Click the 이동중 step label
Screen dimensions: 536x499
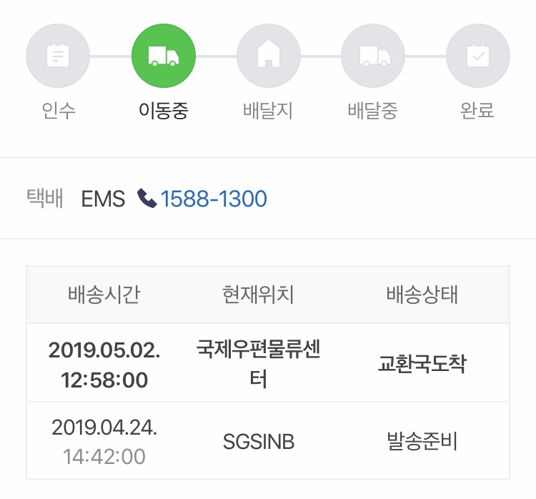pyautogui.click(x=164, y=111)
